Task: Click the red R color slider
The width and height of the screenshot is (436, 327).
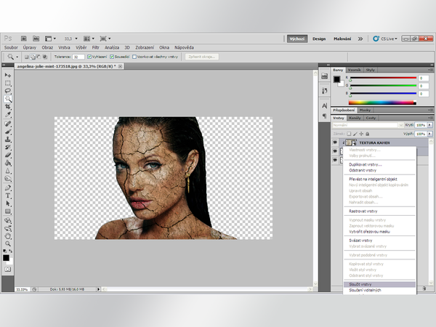Action: 381,77
